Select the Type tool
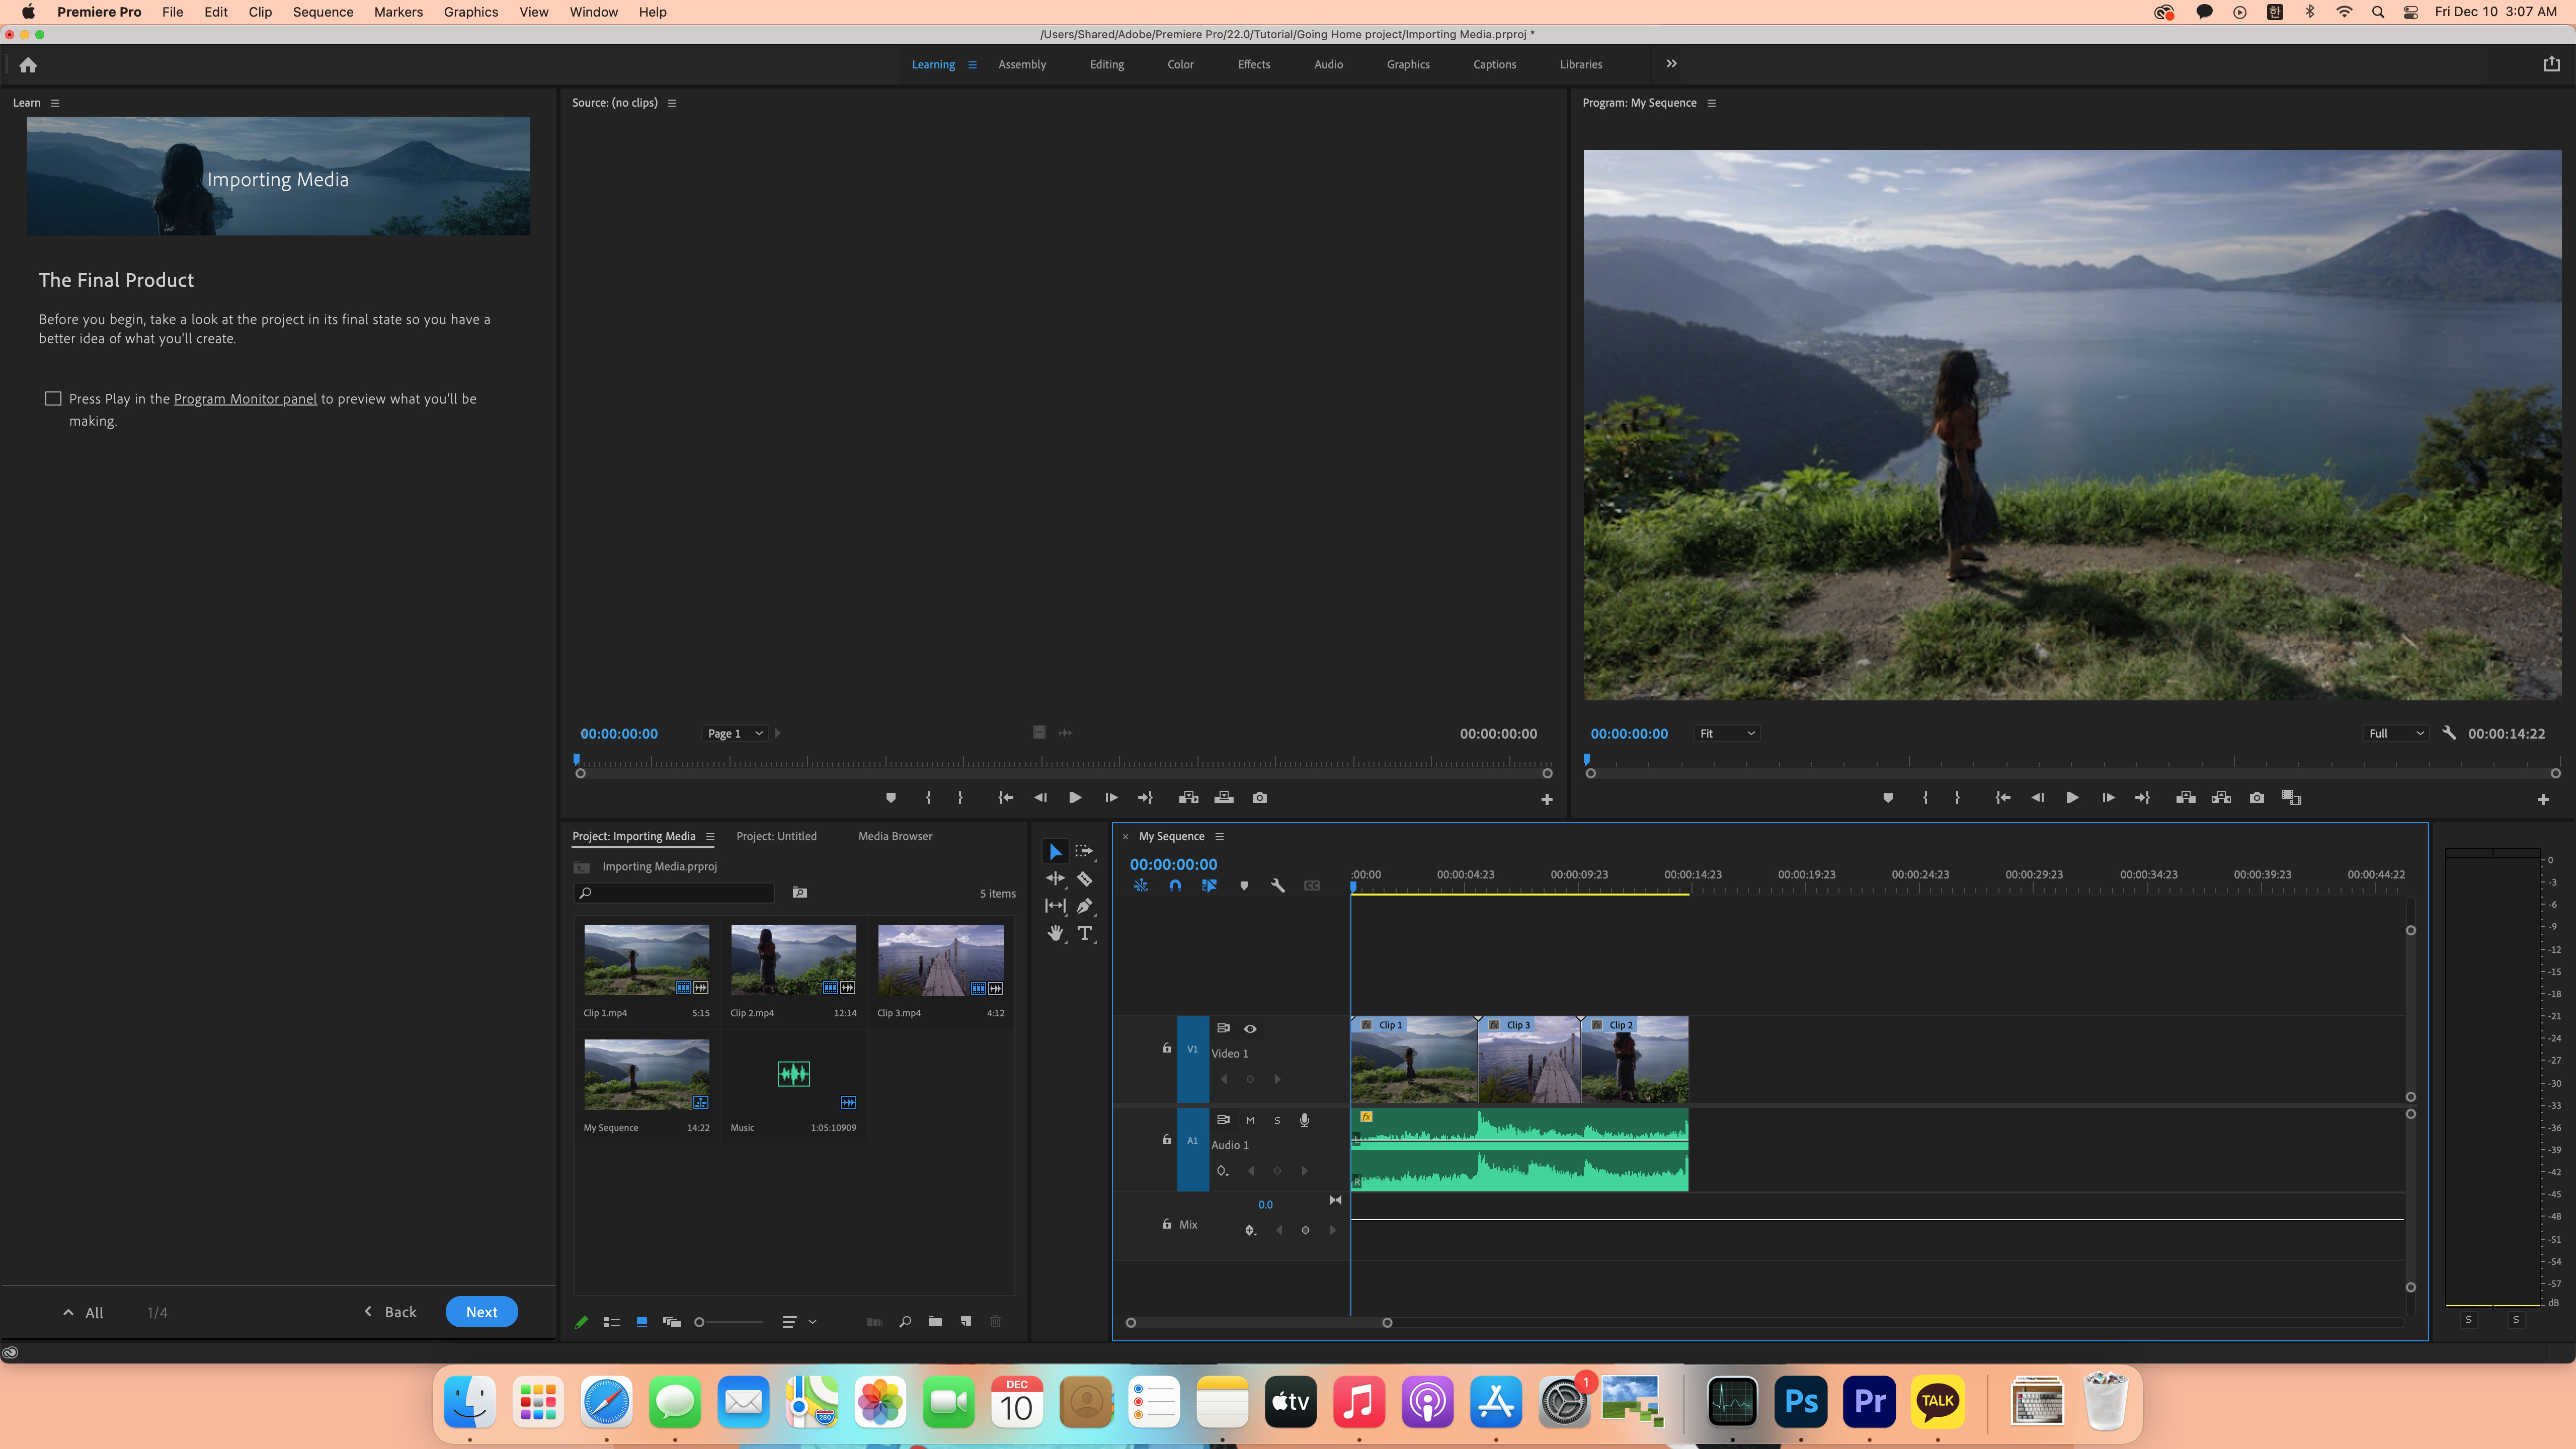The image size is (2576, 1449). (1084, 933)
